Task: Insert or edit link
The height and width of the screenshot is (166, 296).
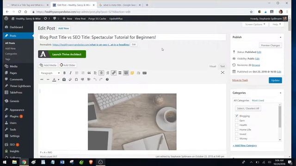Action: pyautogui.click(x=114, y=73)
